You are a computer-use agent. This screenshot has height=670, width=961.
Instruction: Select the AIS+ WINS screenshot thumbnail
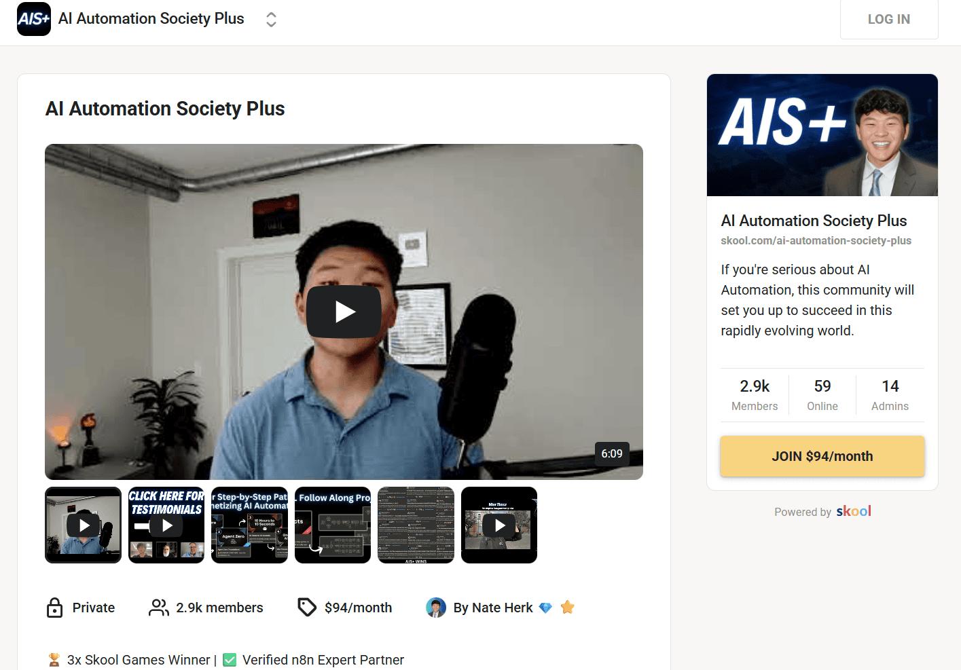416,525
